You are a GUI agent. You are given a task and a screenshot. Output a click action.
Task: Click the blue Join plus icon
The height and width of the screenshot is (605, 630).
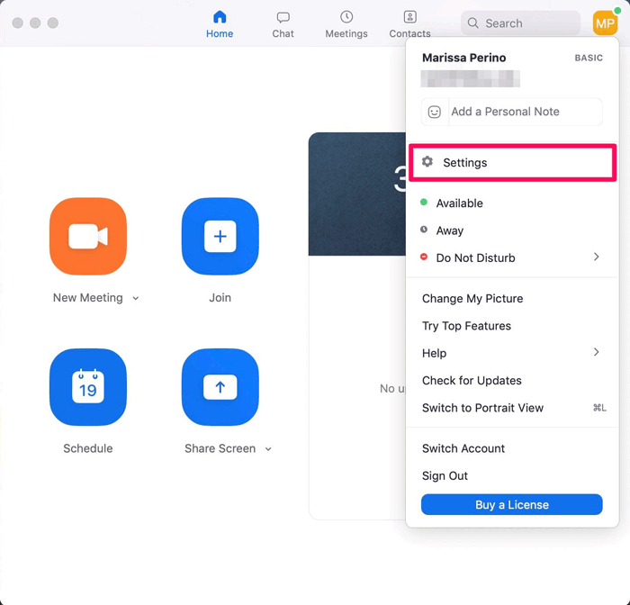220,237
